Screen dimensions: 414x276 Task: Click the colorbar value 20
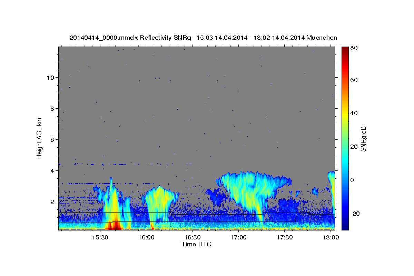[354, 147]
